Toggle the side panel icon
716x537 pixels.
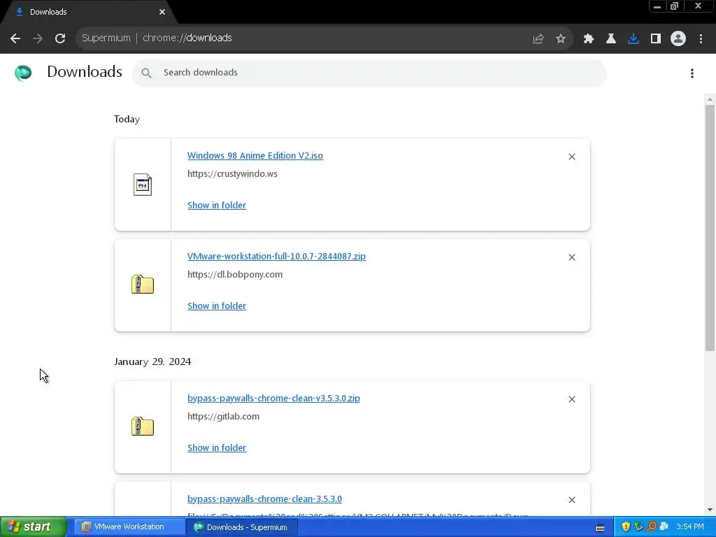pyautogui.click(x=656, y=39)
